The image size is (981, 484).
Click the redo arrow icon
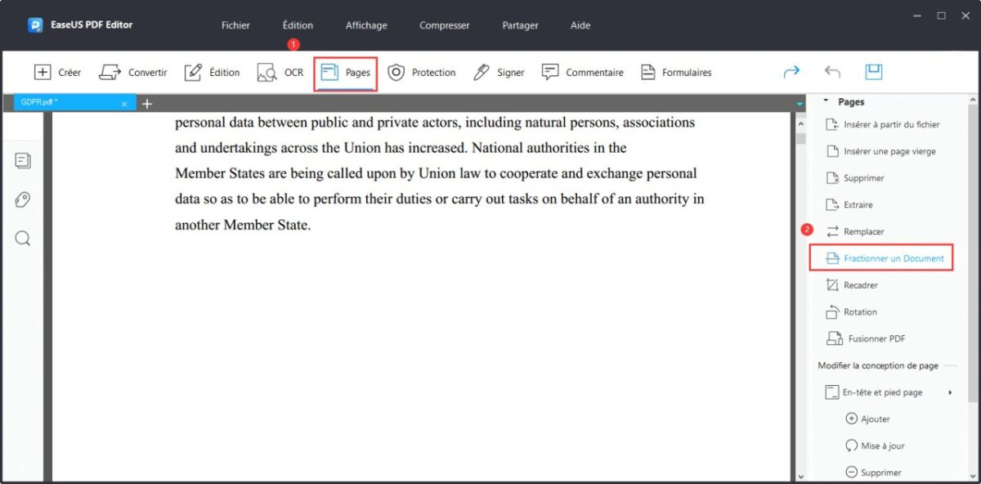point(791,72)
